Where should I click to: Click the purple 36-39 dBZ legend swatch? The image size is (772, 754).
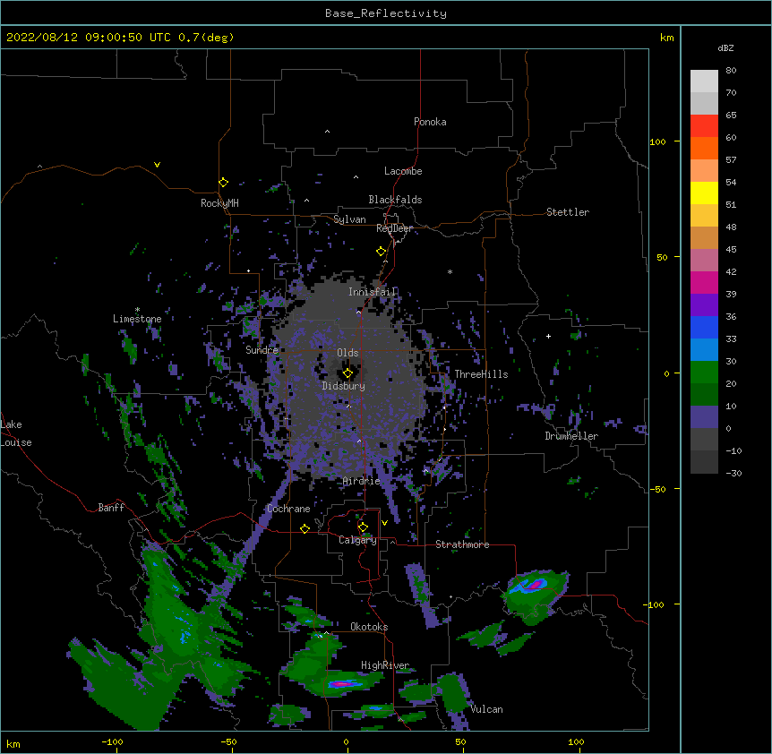pyautogui.click(x=704, y=304)
